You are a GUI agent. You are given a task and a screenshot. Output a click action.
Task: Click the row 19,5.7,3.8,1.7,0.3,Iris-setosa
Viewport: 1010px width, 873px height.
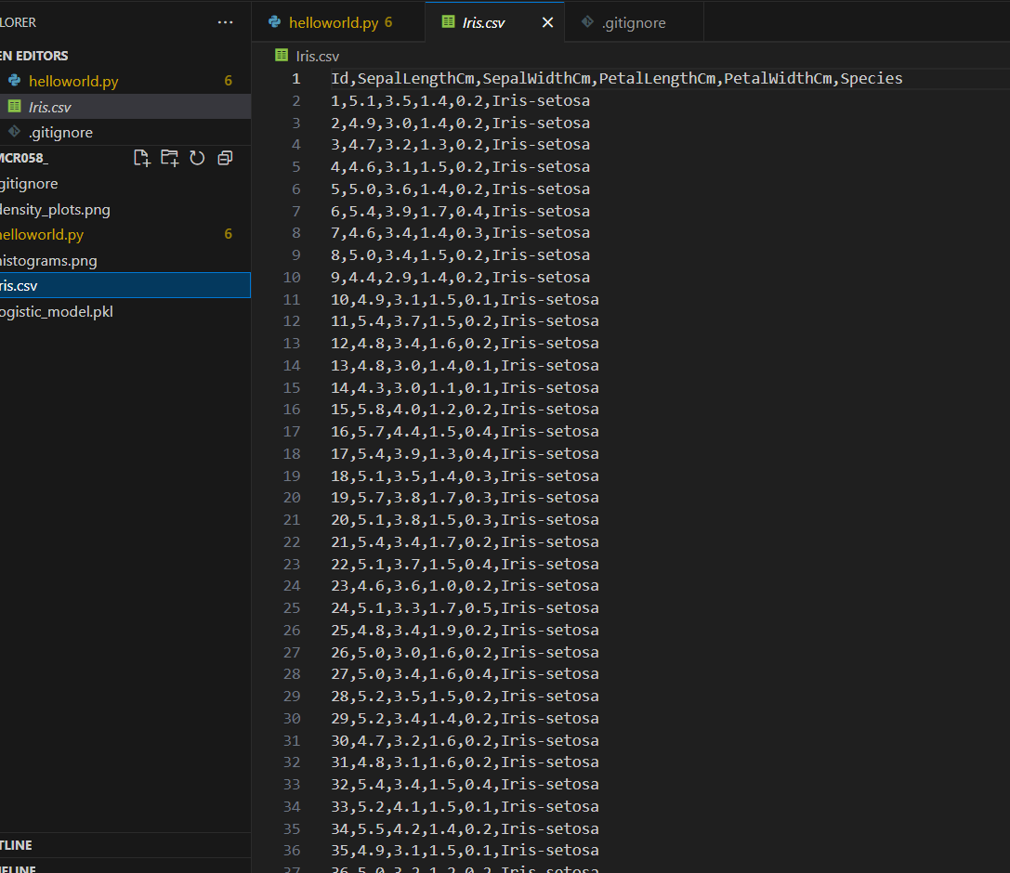pos(465,498)
